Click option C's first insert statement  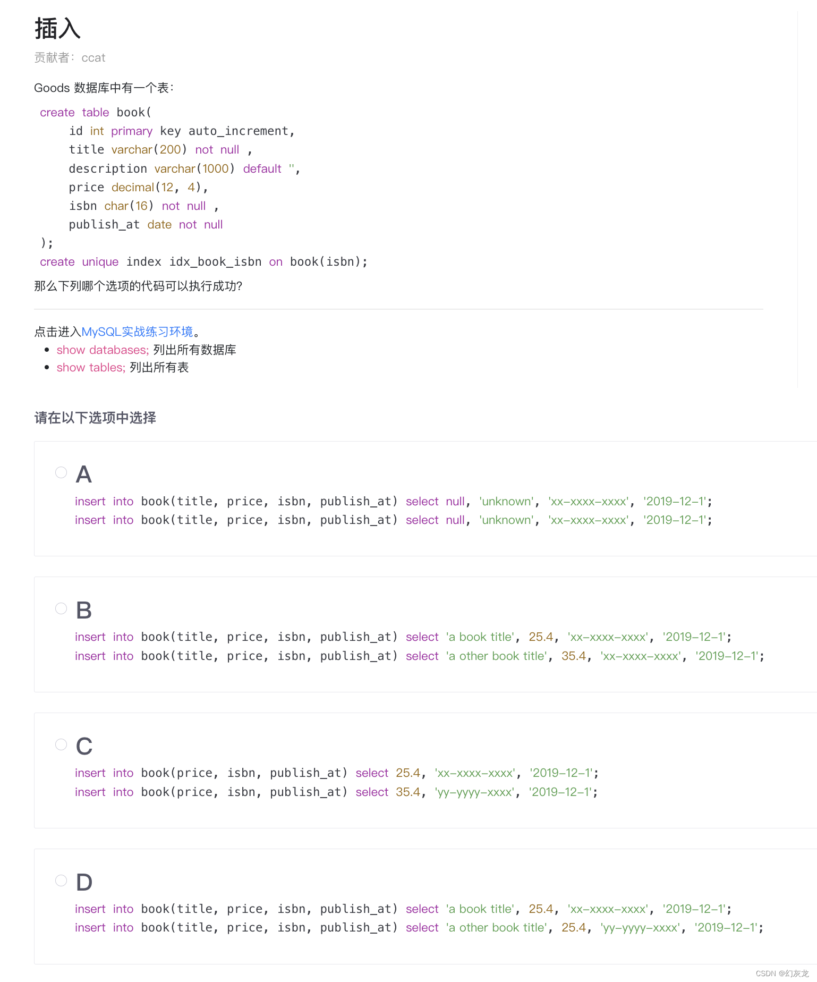click(336, 773)
